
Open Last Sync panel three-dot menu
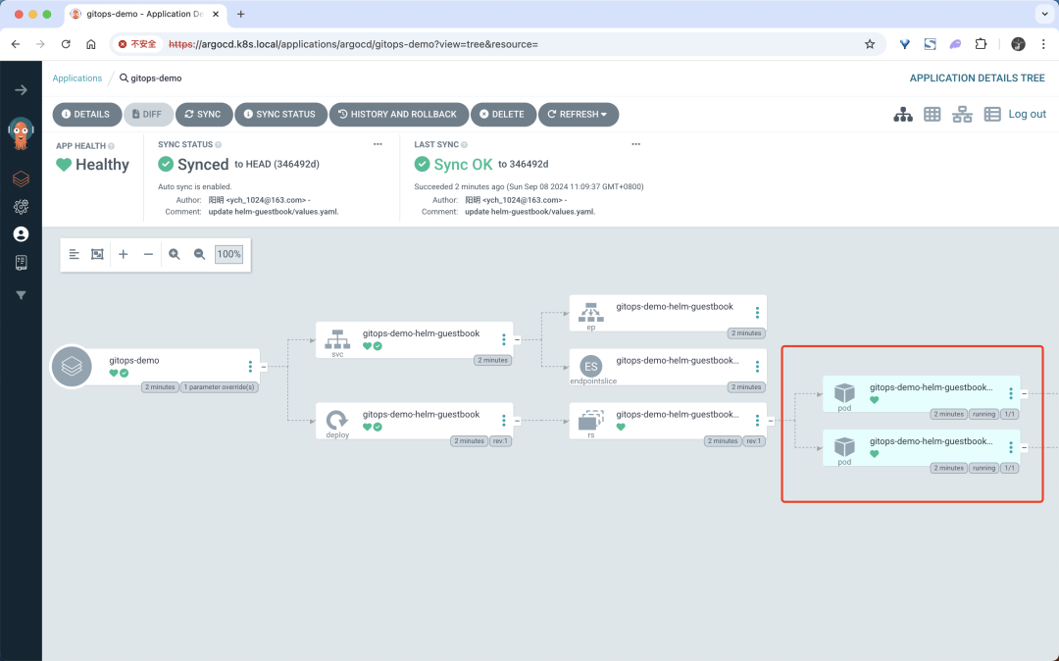tap(635, 144)
